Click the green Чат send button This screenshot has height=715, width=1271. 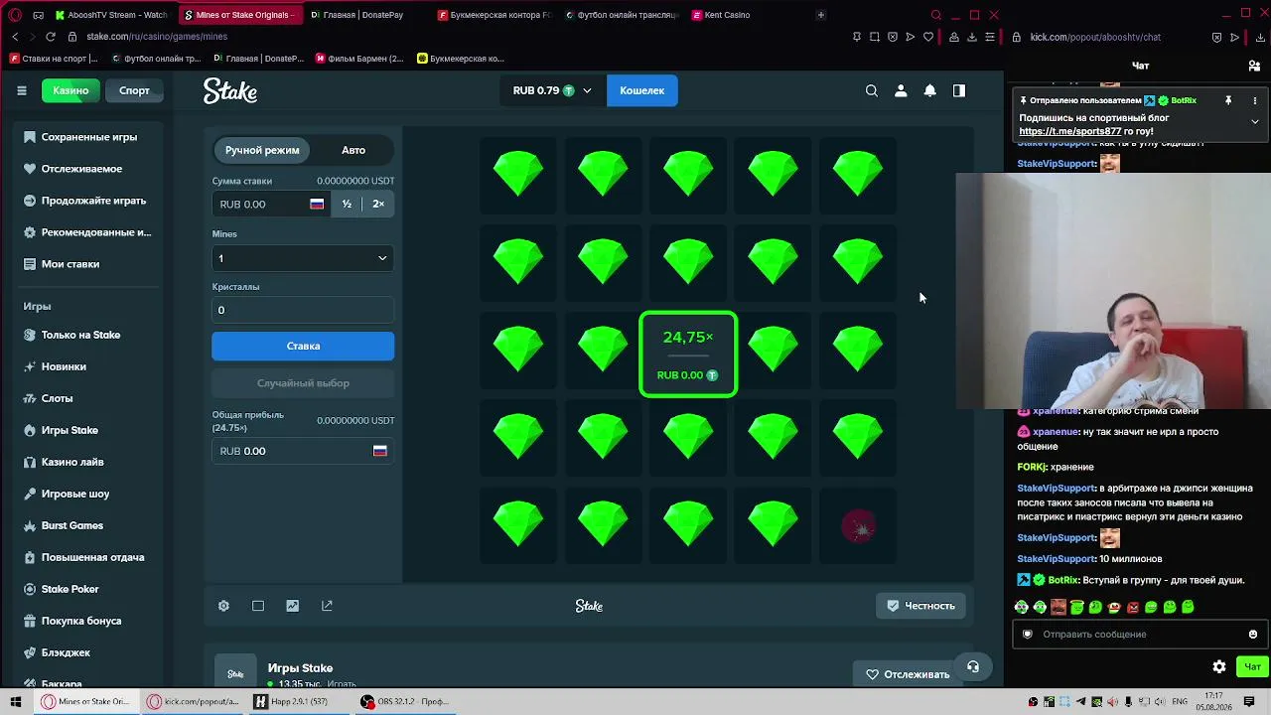[x=1252, y=667]
